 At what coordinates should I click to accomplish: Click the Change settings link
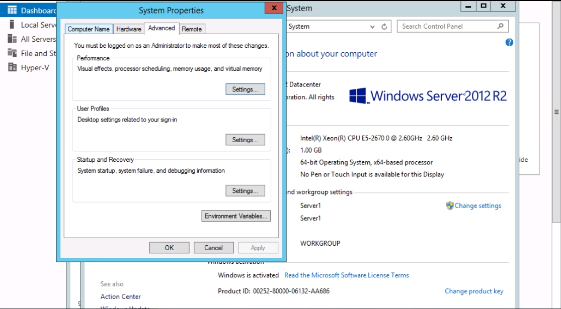477,205
